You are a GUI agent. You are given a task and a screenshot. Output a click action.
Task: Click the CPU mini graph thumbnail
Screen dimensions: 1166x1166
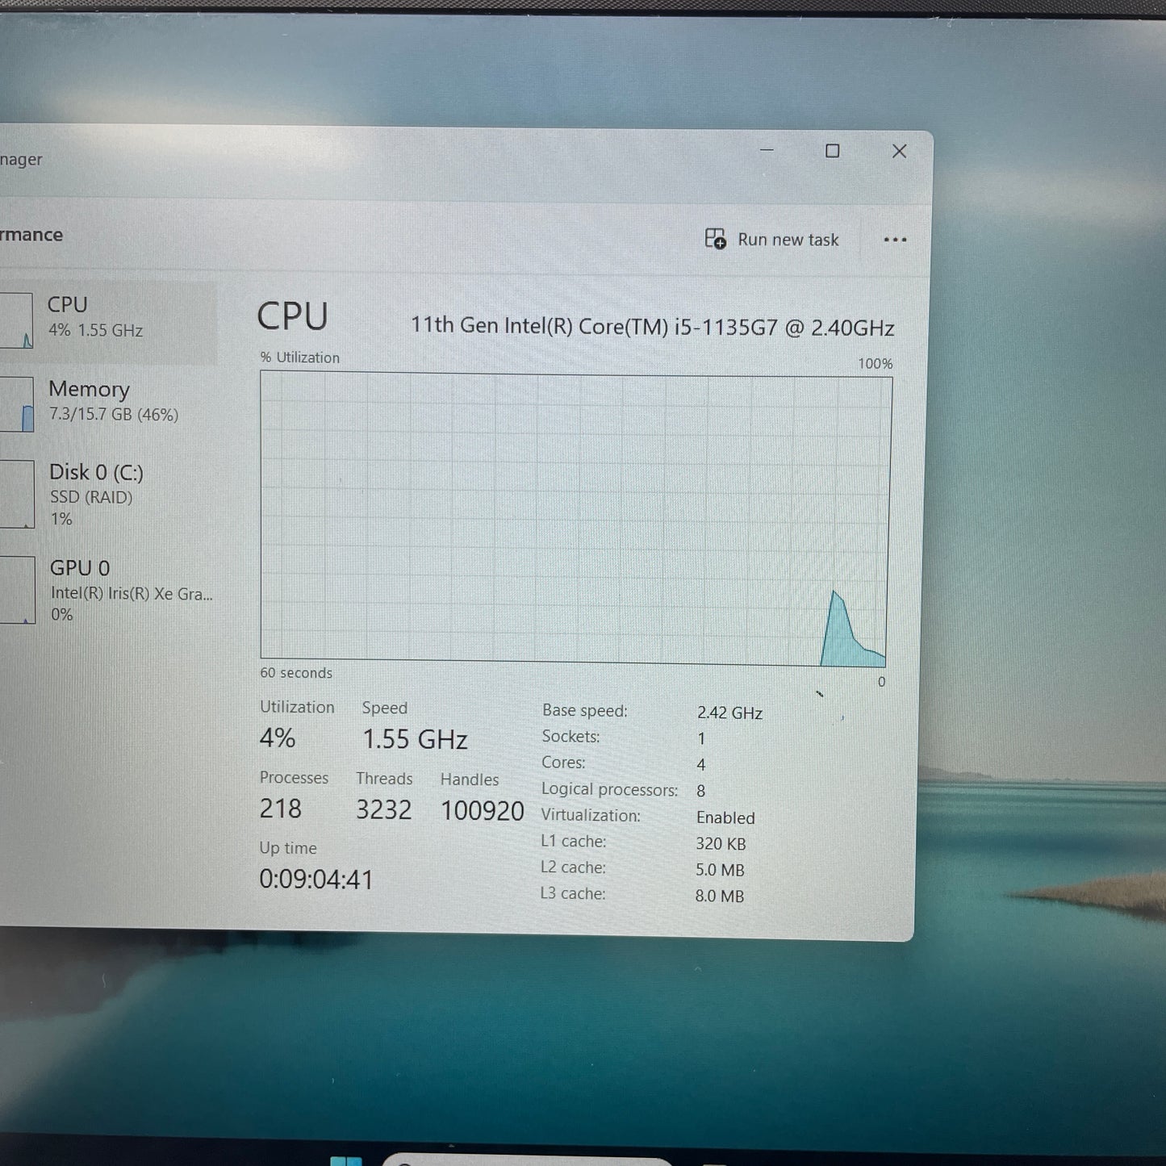[16, 320]
